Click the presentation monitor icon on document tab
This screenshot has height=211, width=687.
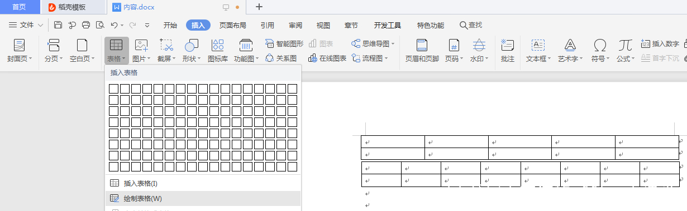(x=226, y=7)
